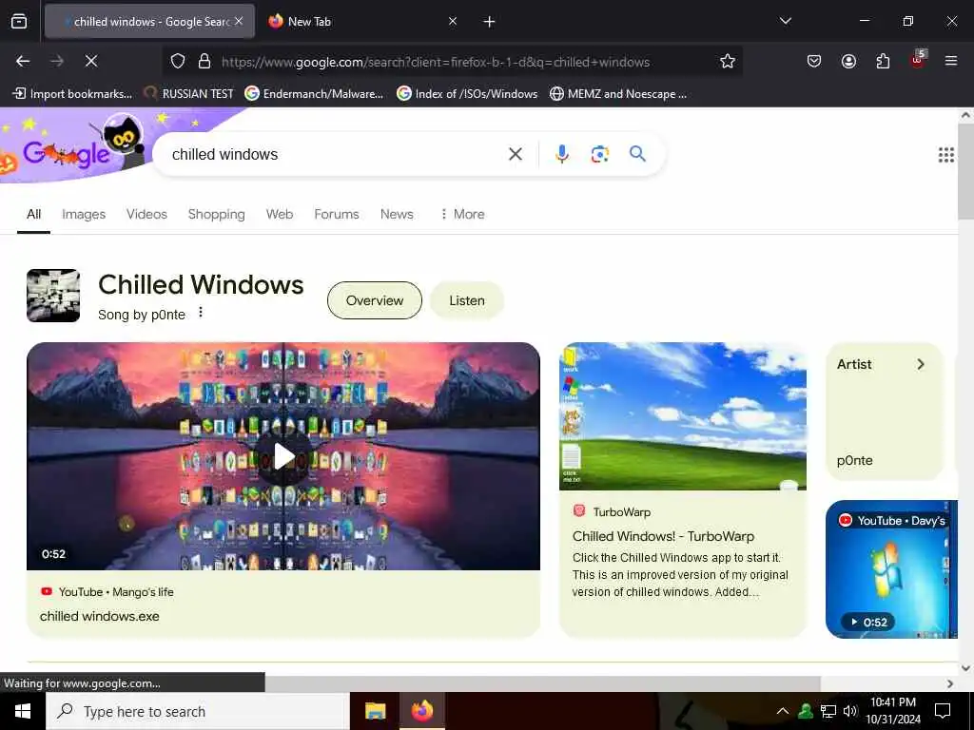Screen dimensions: 974x730
Task: Open Firefox View tab overview icon
Action: point(19,22)
